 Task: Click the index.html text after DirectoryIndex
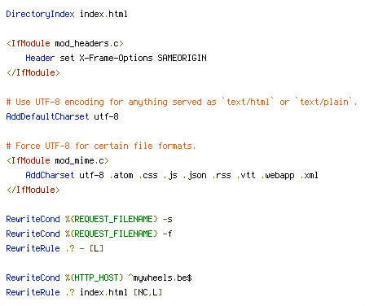tap(103, 14)
